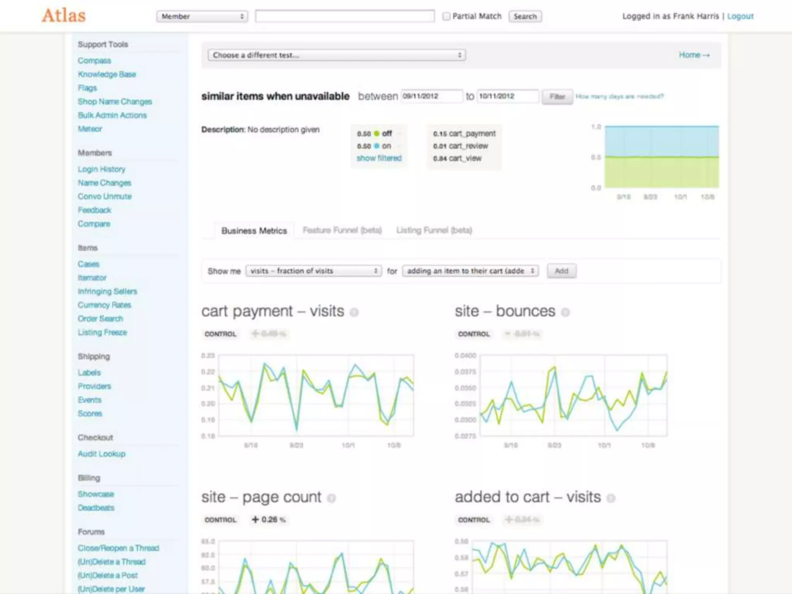Viewport: 792px width, 594px height.
Task: Click the blue 'on' variant dot
Action: click(377, 146)
